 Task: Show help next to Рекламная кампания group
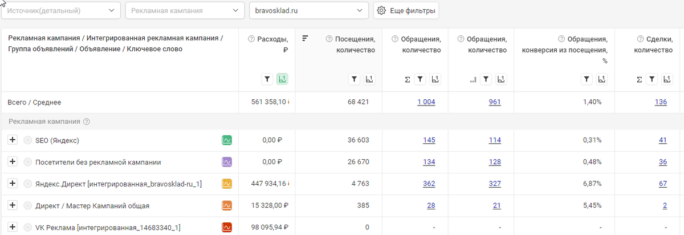(87, 121)
